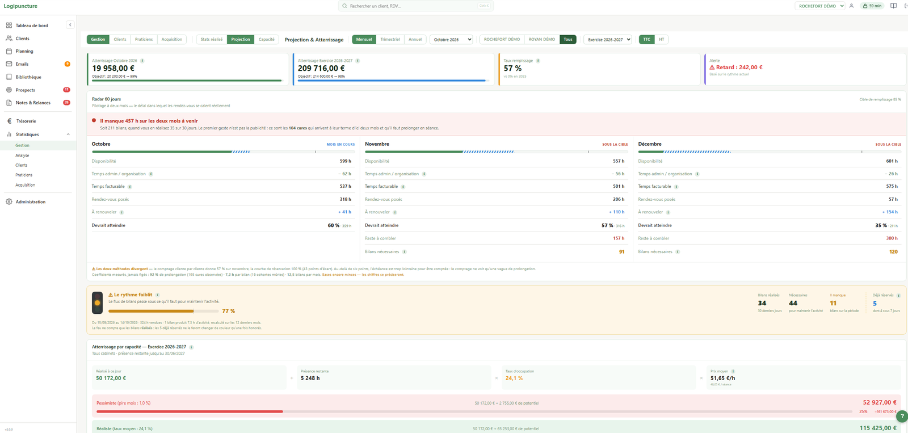
Task: Show info icon beside Prix moyen
Action: (x=733, y=371)
